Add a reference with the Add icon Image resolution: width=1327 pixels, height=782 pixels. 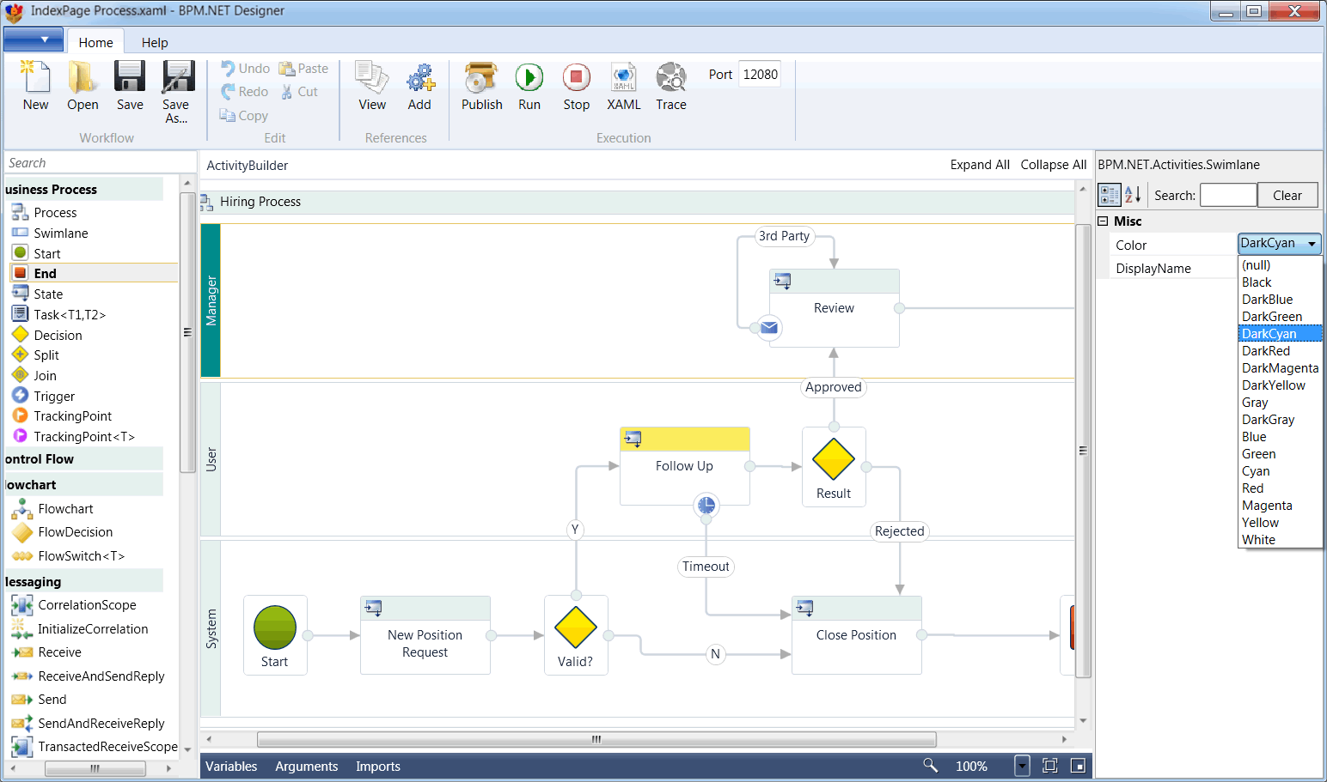coord(419,87)
